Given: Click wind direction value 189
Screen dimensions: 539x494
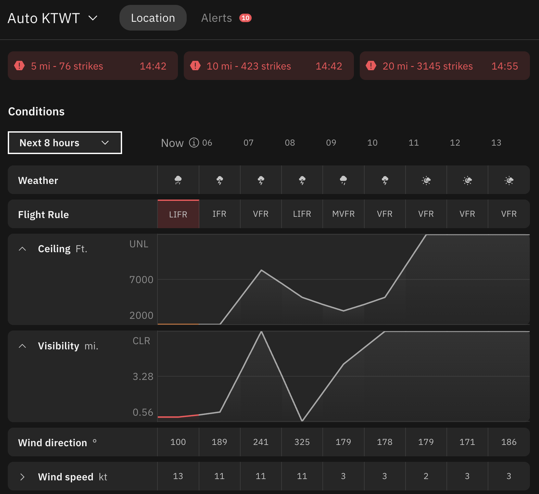Looking at the screenshot, I should 219,442.
